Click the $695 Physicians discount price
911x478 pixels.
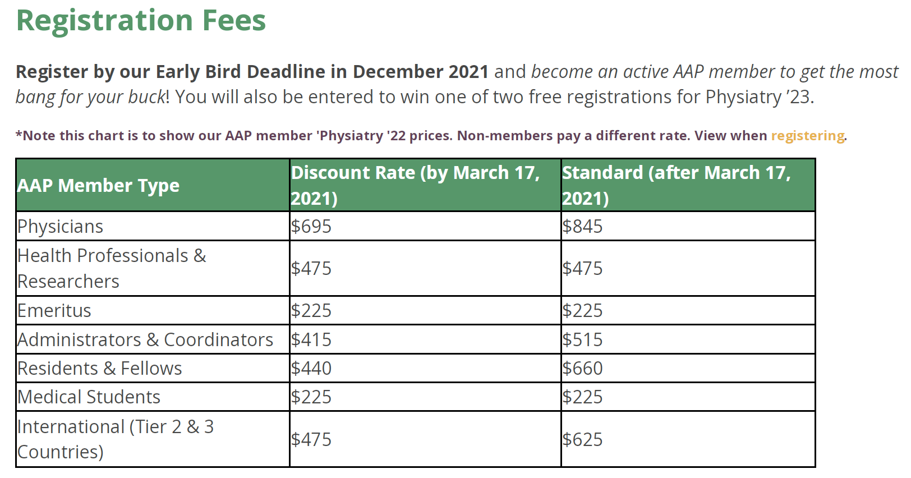(311, 226)
